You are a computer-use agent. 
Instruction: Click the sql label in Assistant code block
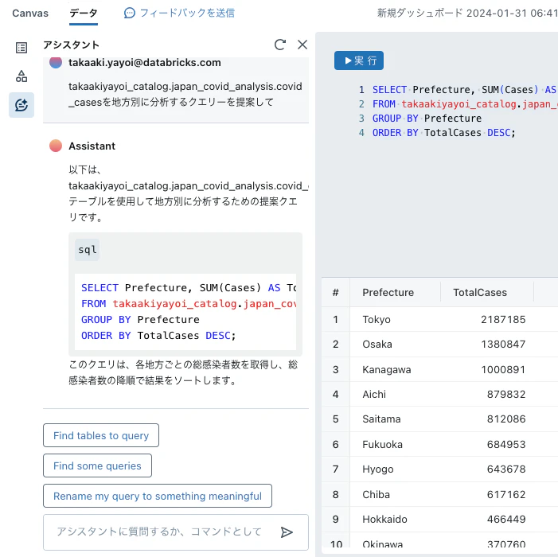[x=88, y=250]
